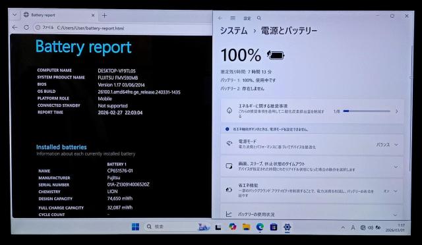Click the energy recommendations leaf icon
Image resolution: width=422 pixels, height=245 pixels.
(229, 111)
